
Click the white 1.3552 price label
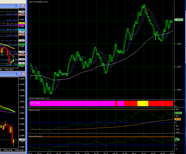[x=22, y=41]
